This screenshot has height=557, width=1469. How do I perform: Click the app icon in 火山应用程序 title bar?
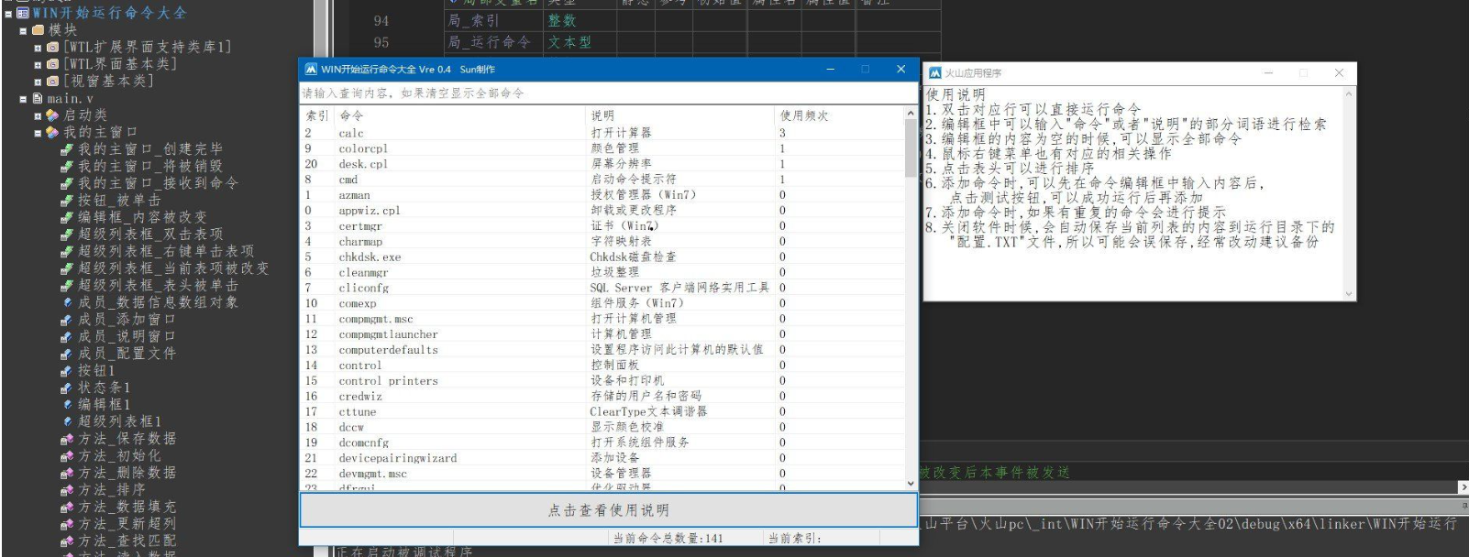(935, 72)
